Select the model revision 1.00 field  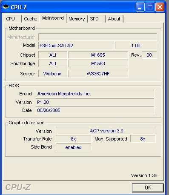136,46
